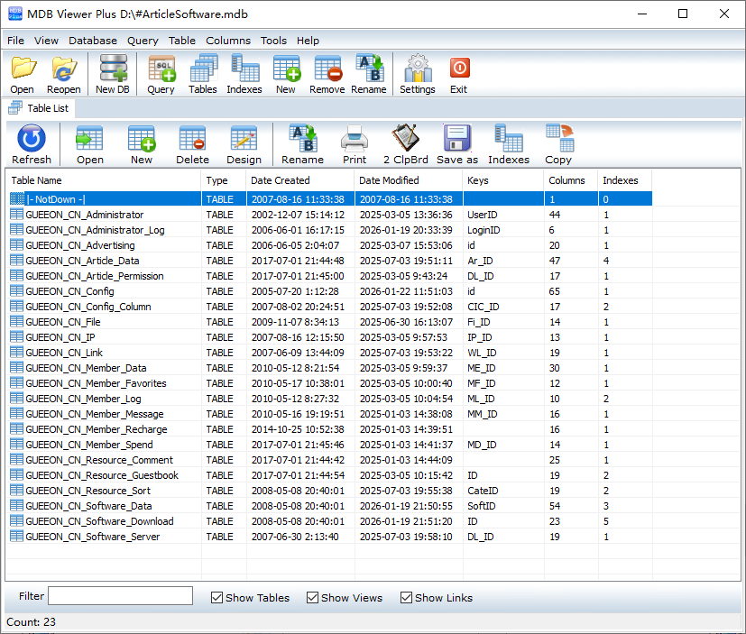
Task: Disable the Show Links checkbox
Action: tap(407, 598)
